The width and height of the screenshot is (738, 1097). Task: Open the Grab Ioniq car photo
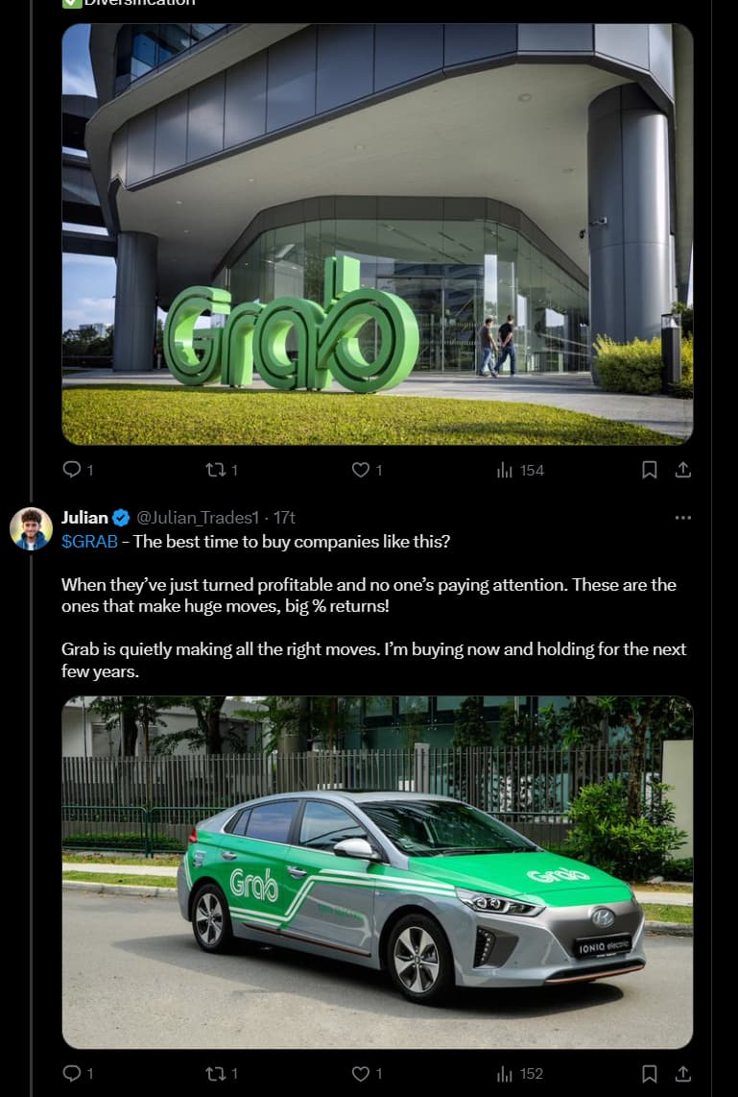click(x=377, y=871)
